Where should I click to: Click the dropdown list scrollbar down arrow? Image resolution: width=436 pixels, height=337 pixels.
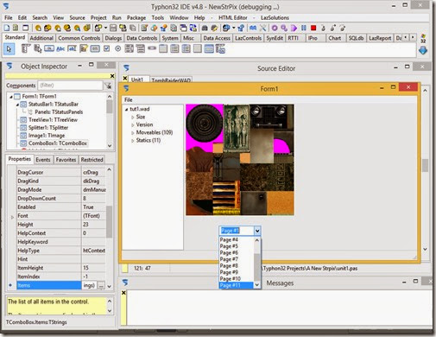(x=257, y=285)
